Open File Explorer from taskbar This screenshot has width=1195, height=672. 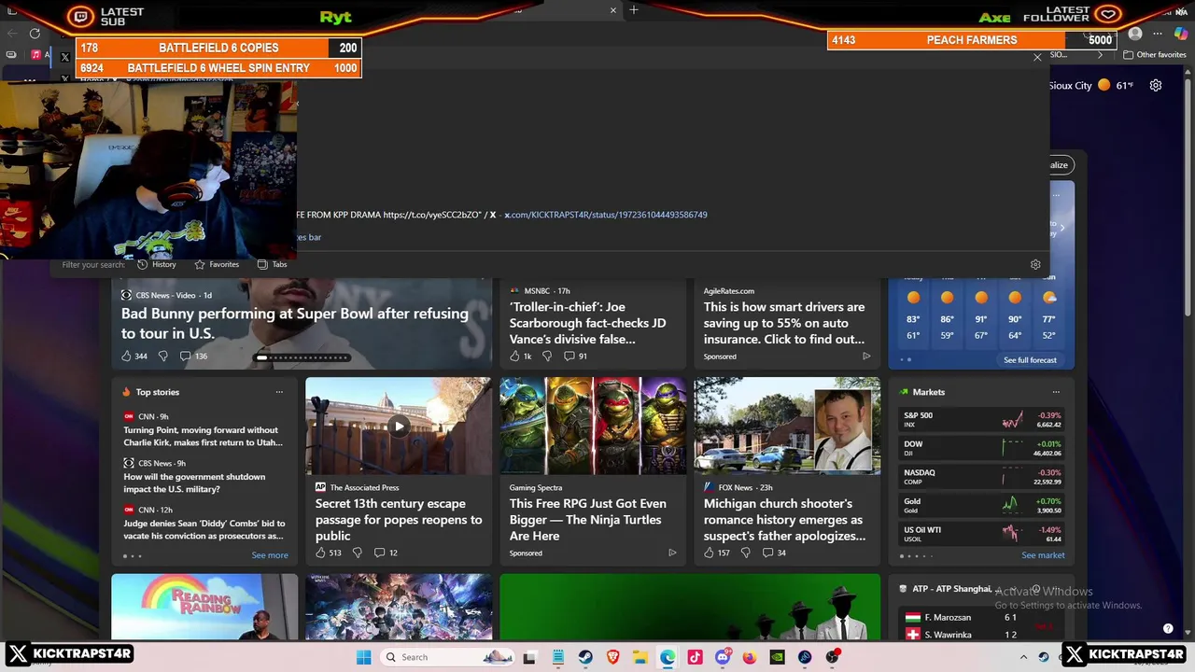point(640,657)
